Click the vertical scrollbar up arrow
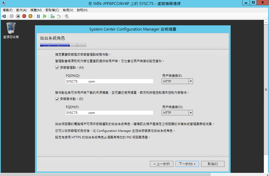Screen dimensions: 269x176 pos(266,22)
